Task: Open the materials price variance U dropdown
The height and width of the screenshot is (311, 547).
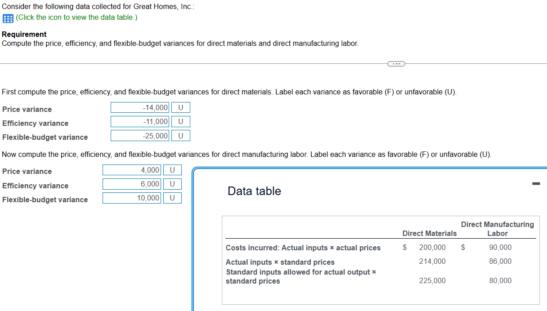Action: (180, 107)
